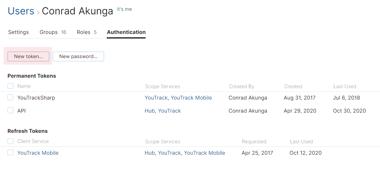Screen dimensions: 380x172
Task: Select all permanent tokens checkbox
Action: [10, 86]
